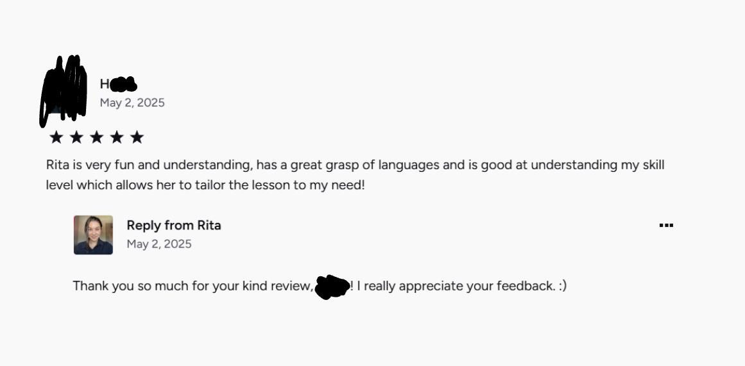745x366 pixels.
Task: Click the word "languages" in the review
Action: (x=409, y=165)
